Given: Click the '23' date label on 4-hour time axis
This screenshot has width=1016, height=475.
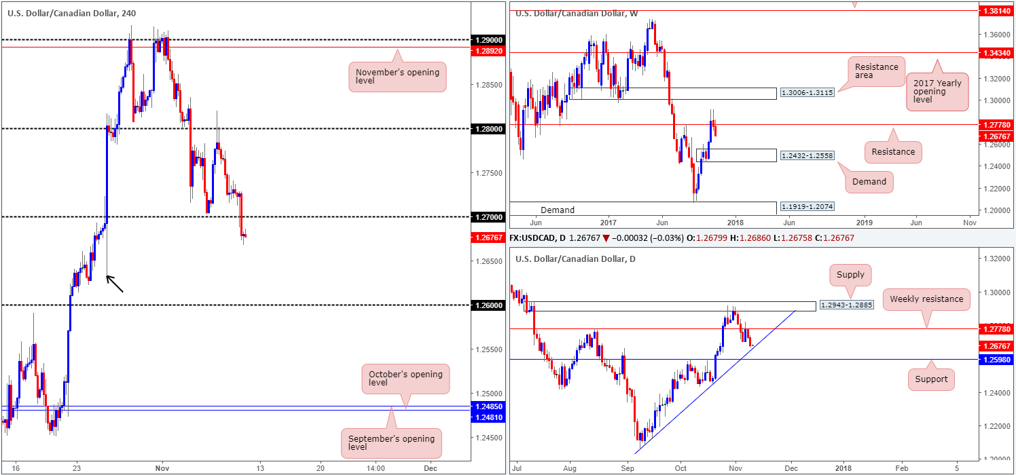Looking at the screenshot, I should (x=77, y=468).
